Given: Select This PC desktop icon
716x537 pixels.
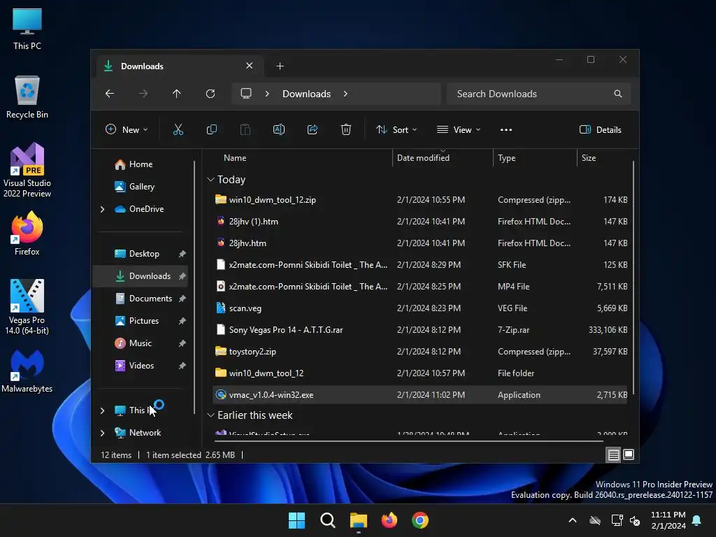Looking at the screenshot, I should [27, 29].
